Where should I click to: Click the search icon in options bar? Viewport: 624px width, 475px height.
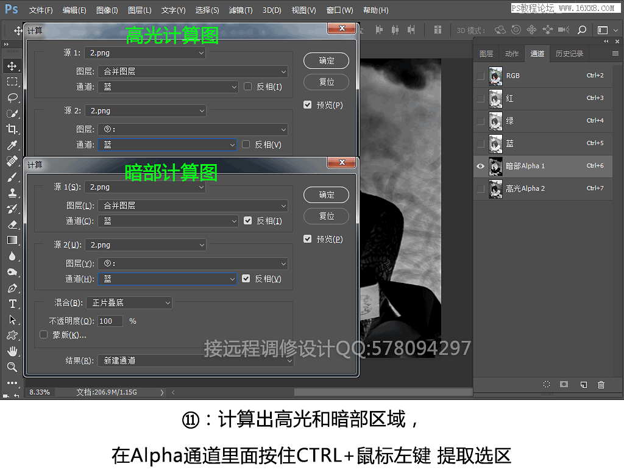582,30
